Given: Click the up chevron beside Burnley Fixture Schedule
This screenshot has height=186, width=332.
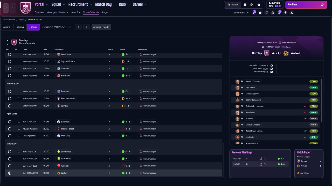Looking at the screenshot, I should (8, 41).
